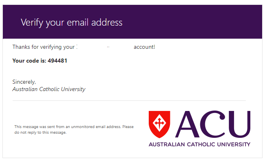Screen dimensions: 267x163
Task: Select the "Verify your email address" heading
Action: (72, 22)
